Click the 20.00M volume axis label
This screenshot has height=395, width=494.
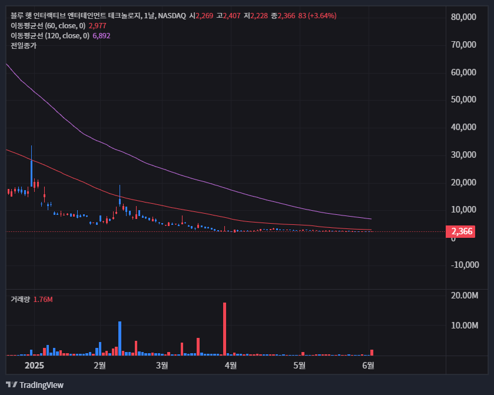[x=465, y=296]
